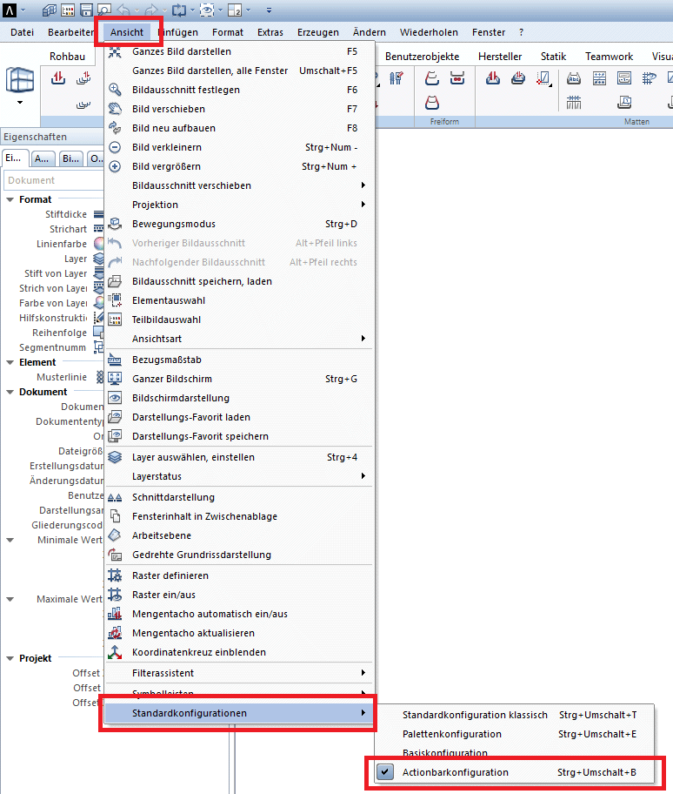The width and height of the screenshot is (673, 794).
Task: Collapse the Format section in Eigenschaften
Action: click(x=10, y=199)
